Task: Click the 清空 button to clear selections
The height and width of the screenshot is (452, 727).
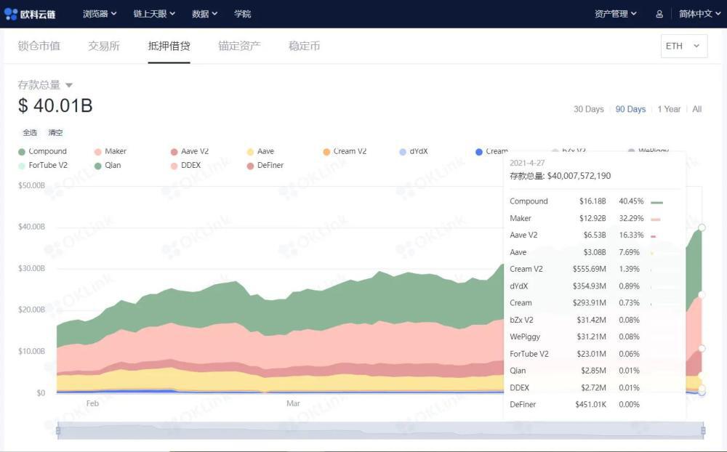Action: pyautogui.click(x=56, y=132)
